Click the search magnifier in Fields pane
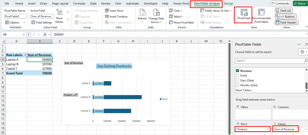Screen dimensions: 308x135 coord(306,61)
